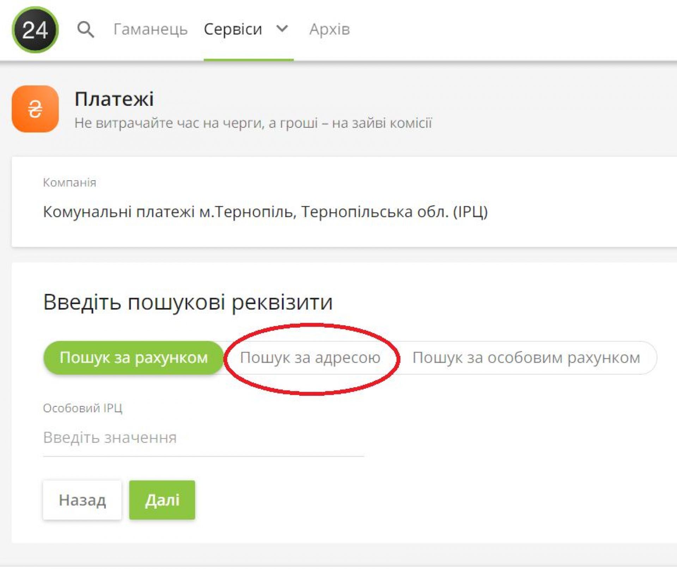The width and height of the screenshot is (677, 569).
Task: Click the orange hryvnia Платежі icon
Action: click(x=35, y=109)
